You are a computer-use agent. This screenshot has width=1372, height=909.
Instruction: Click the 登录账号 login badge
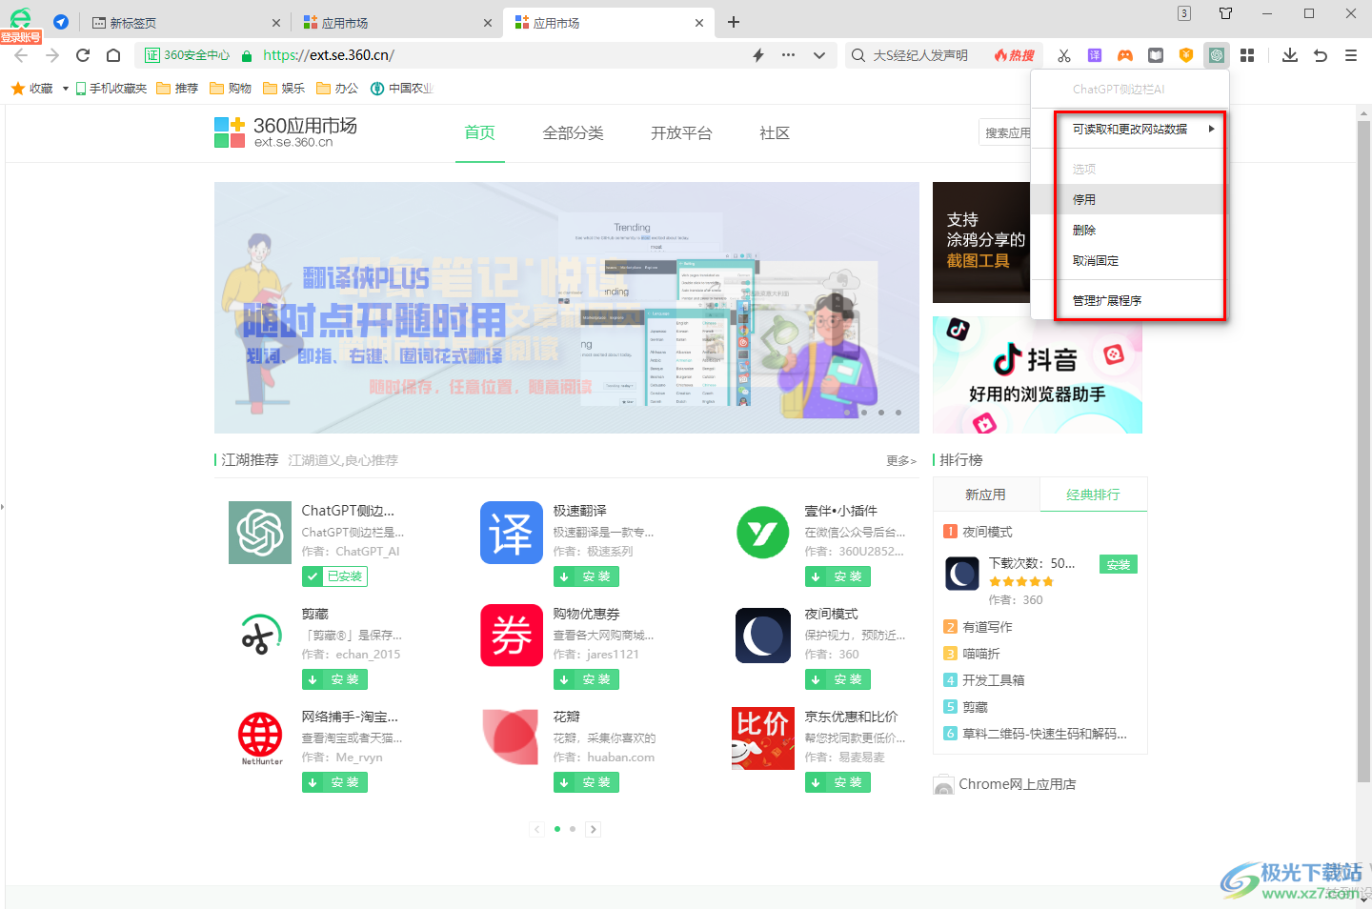coord(21,37)
